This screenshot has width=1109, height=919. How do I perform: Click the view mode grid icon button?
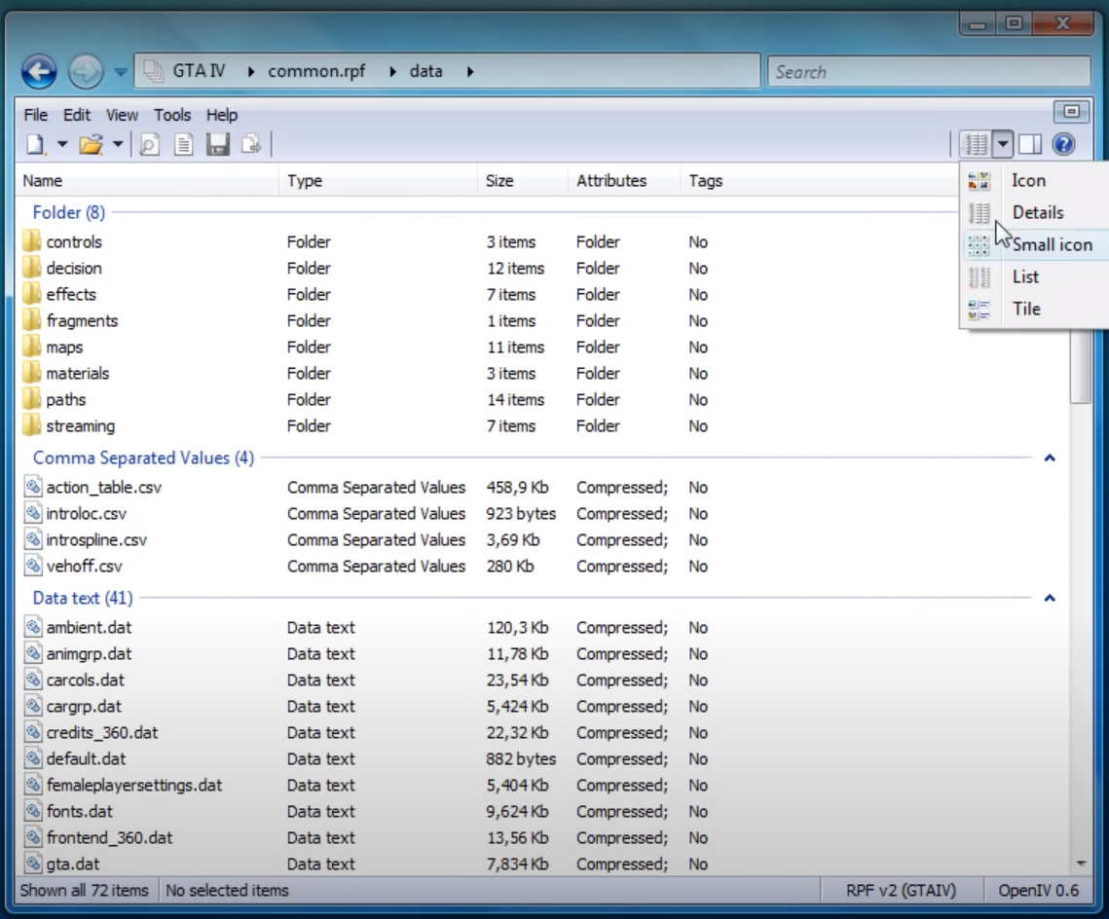975,145
